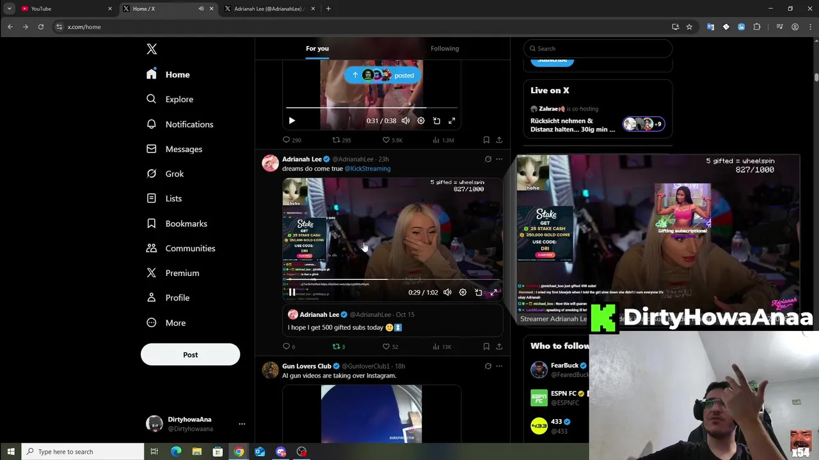Pause the Adrianah Lee video
This screenshot has height=460, width=819.
click(292, 293)
